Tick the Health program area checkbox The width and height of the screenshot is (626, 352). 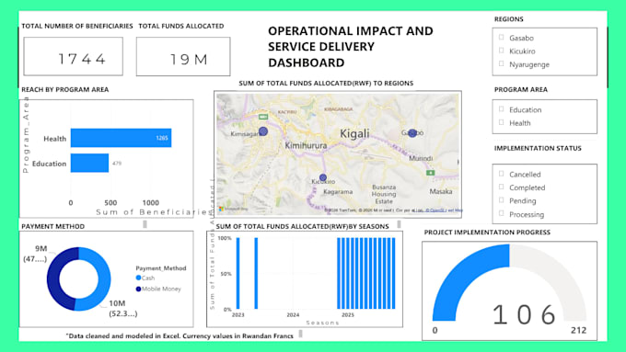pos(502,122)
